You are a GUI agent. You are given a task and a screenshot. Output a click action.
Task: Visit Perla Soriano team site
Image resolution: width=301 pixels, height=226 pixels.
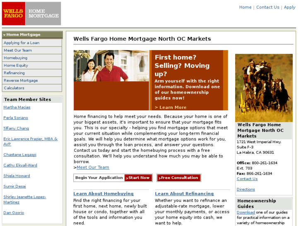(x=16, y=118)
